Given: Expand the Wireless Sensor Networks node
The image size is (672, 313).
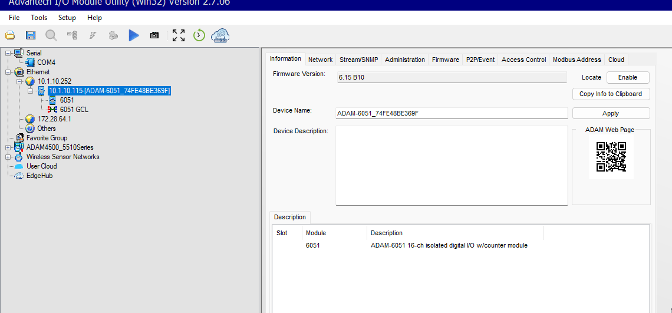Looking at the screenshot, I should tap(8, 157).
